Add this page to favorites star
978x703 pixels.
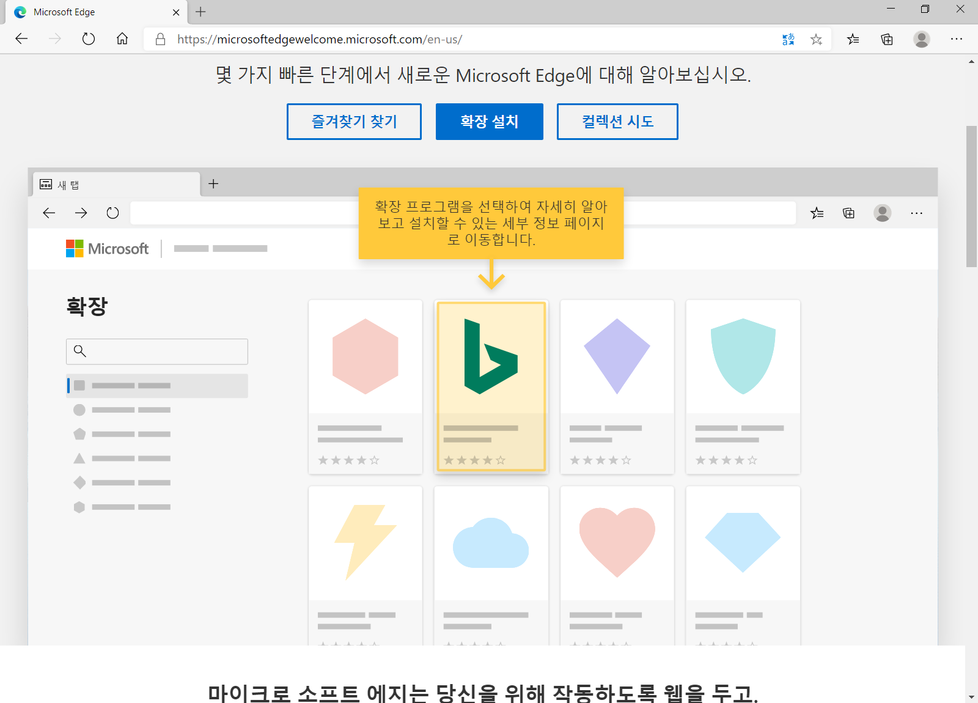tap(816, 39)
